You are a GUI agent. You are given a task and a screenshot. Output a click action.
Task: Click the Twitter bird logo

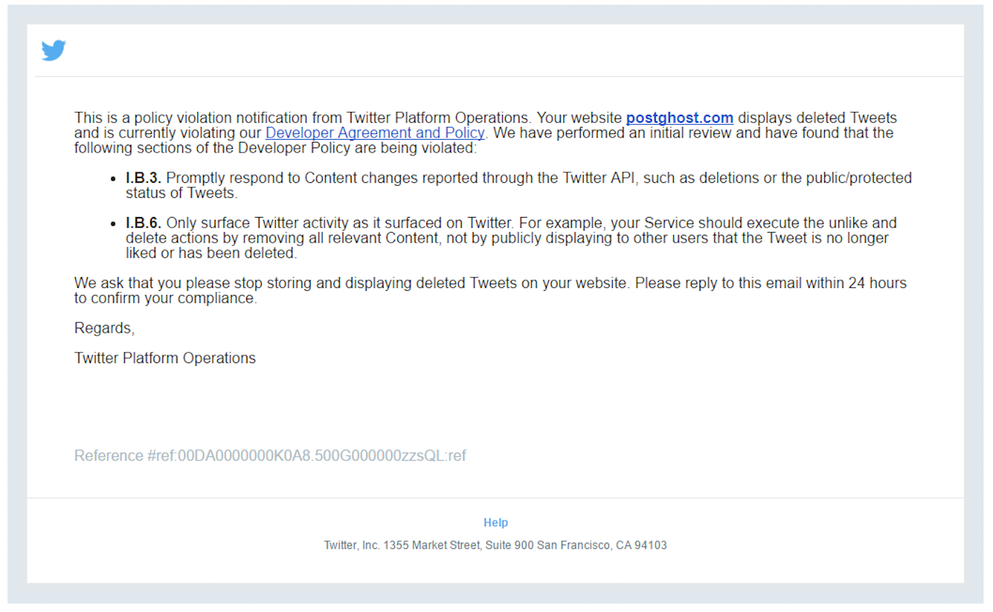pyautogui.click(x=53, y=50)
